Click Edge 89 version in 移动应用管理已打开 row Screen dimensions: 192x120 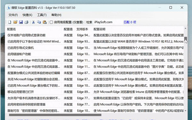(x=84, y=92)
